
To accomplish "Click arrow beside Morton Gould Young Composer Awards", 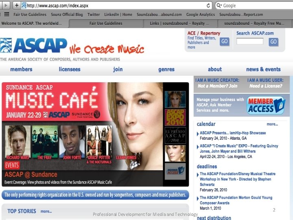I will pyautogui.click(x=198, y=198).
